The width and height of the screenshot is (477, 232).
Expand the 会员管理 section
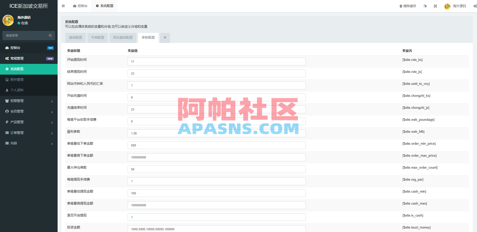click(x=18, y=111)
